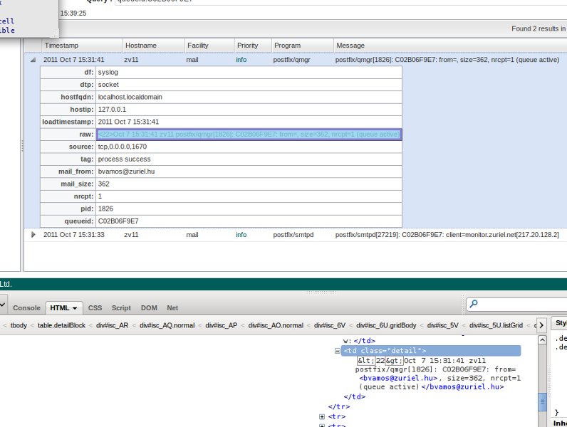Open the Console tab in Firebug
Screen dimensions: 567x427
(x=27, y=308)
